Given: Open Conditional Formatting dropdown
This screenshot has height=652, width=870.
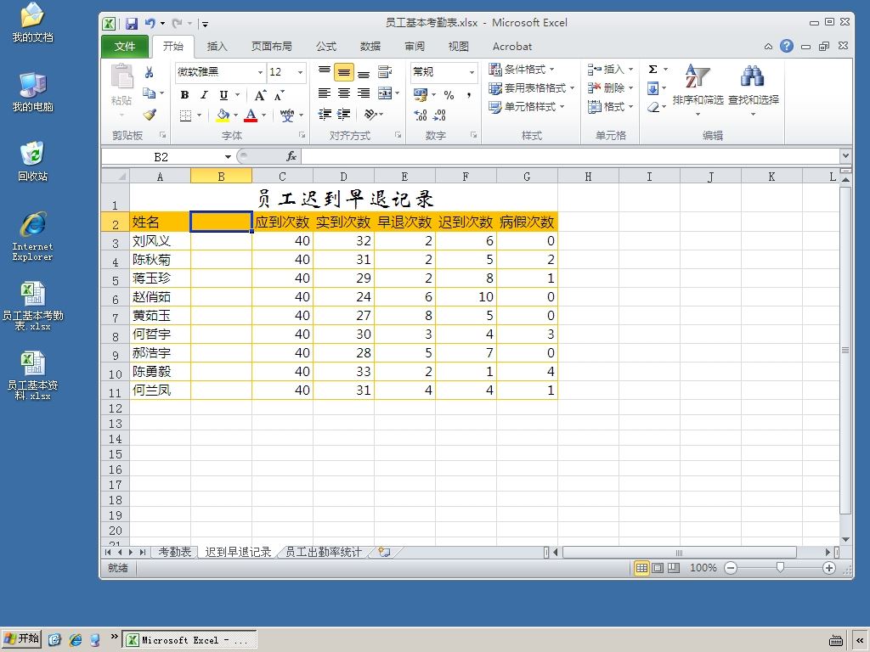Looking at the screenshot, I should pyautogui.click(x=522, y=70).
